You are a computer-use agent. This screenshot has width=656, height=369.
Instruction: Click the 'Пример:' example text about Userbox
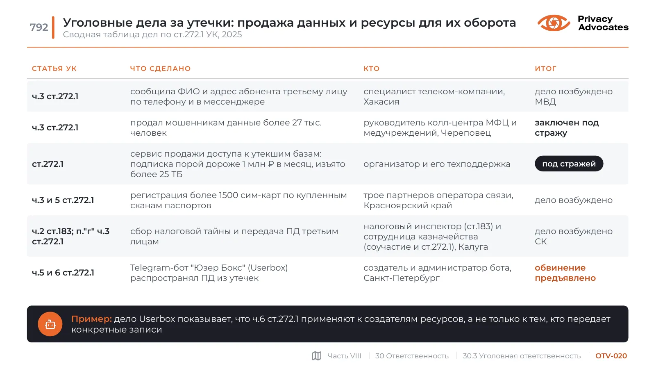pos(340,324)
